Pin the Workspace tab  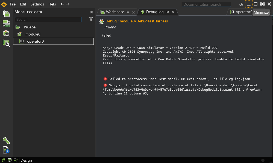tap(128, 12)
